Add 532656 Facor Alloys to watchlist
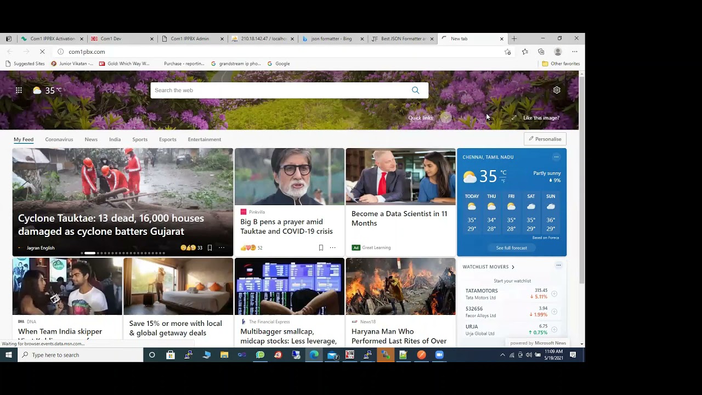This screenshot has width=702, height=395. click(554, 312)
